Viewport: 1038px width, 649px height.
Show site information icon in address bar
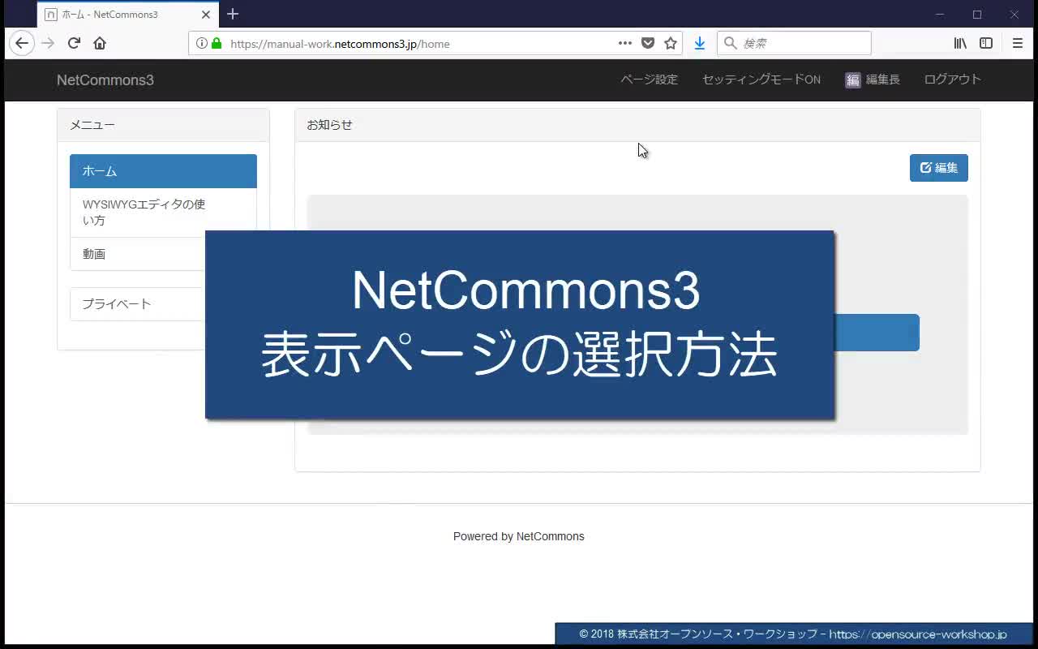click(202, 43)
